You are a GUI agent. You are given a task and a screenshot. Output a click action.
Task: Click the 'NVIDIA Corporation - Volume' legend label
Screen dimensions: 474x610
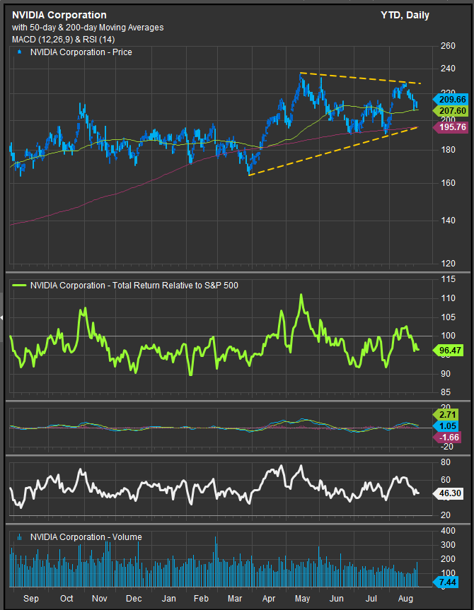point(86,537)
